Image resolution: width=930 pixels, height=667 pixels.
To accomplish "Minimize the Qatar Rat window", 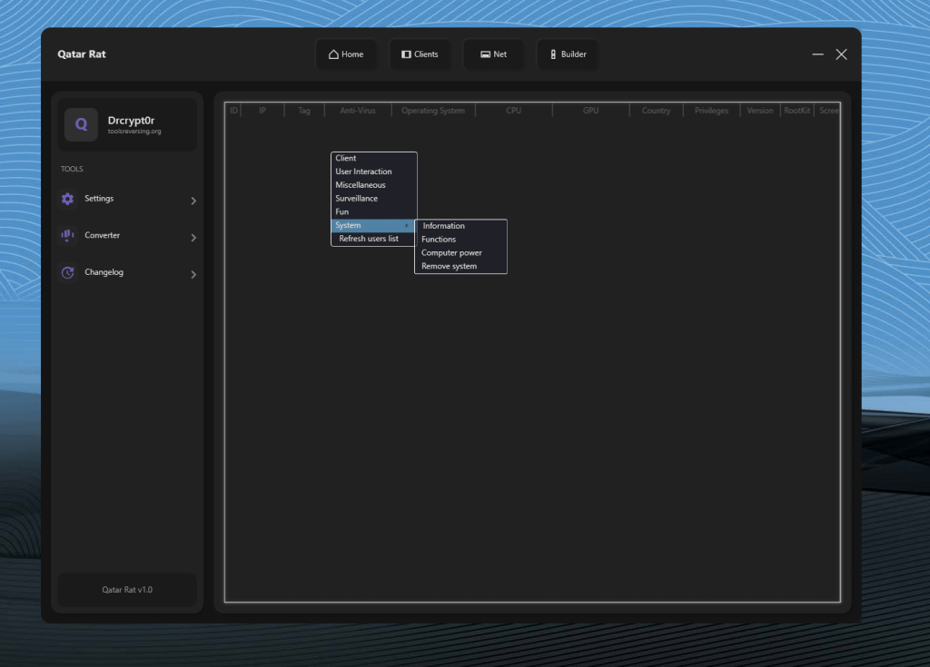I will click(x=818, y=54).
